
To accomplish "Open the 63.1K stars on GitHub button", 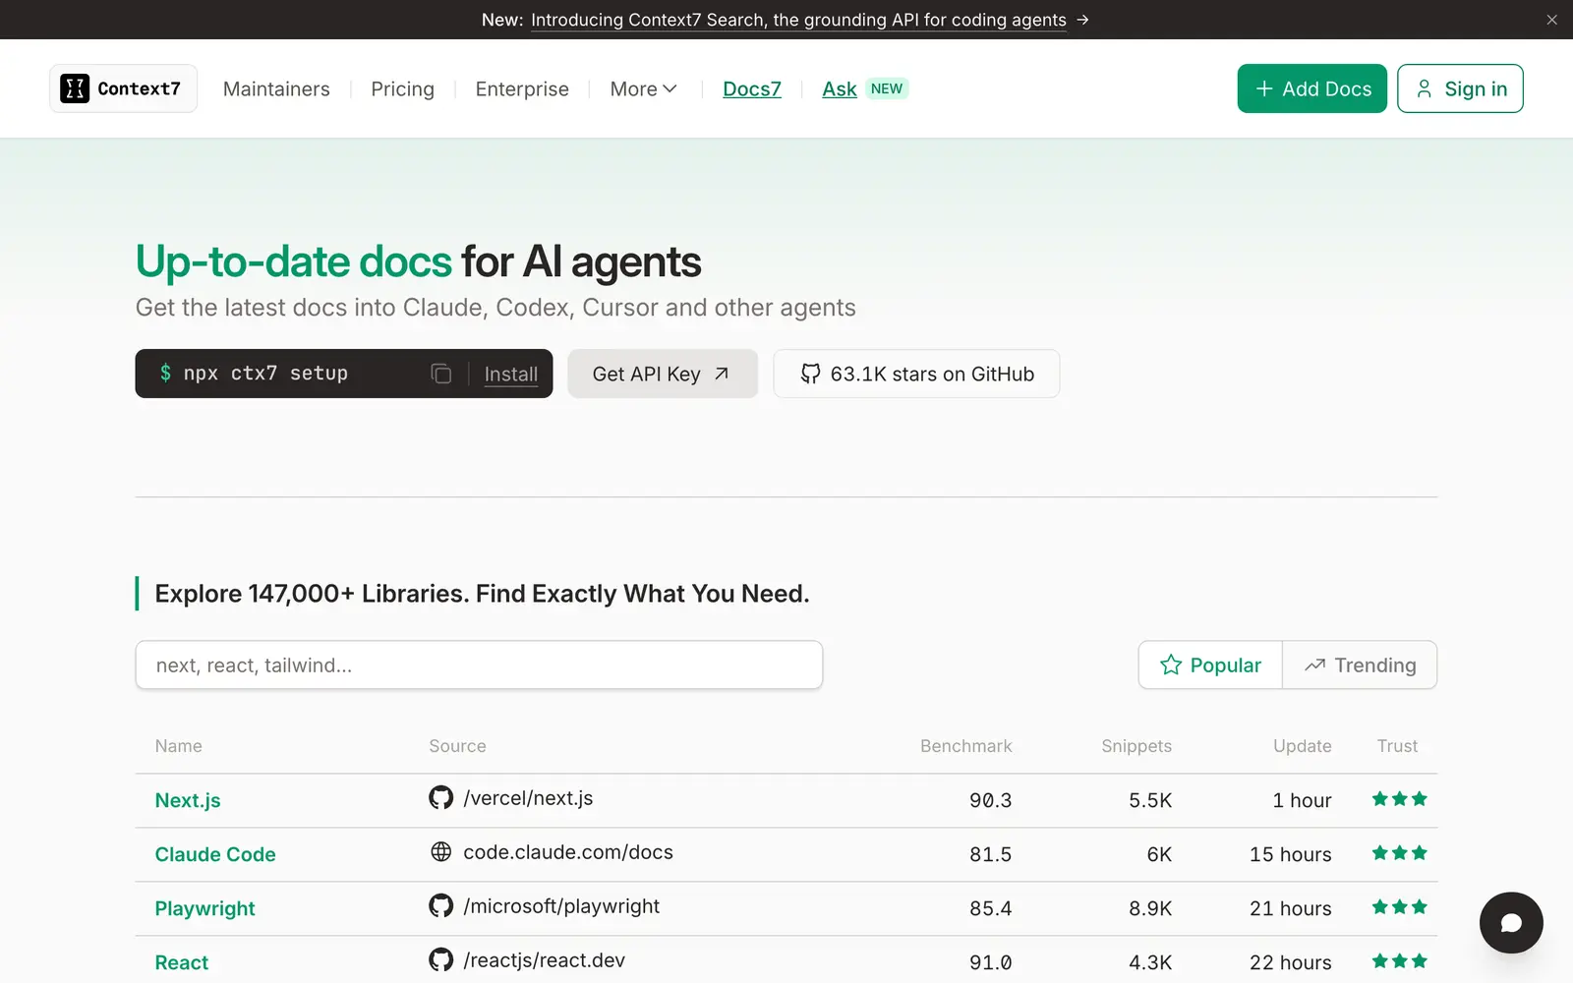I will click(916, 374).
